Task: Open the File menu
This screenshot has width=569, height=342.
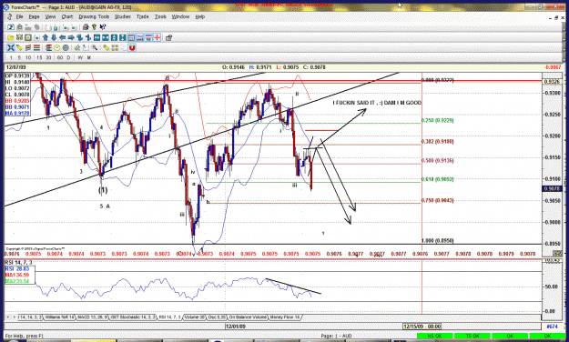Action: tap(19, 16)
